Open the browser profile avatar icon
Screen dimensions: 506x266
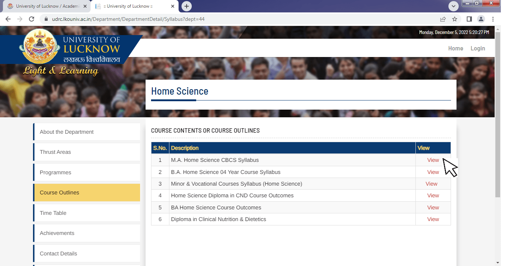481,19
